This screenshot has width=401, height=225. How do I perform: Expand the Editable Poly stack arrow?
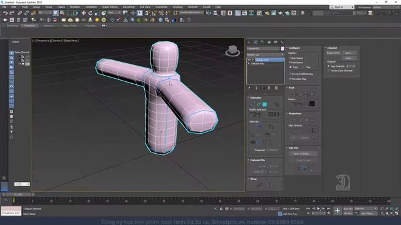[249, 64]
